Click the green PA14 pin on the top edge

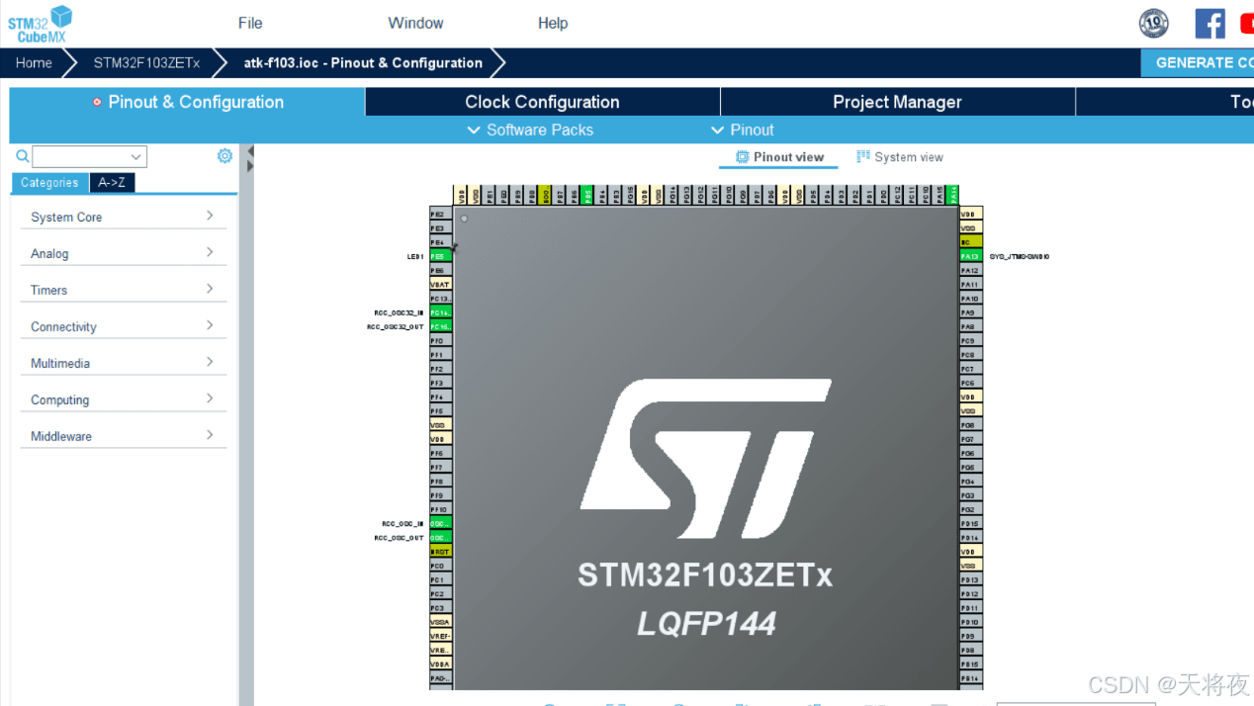tap(953, 195)
